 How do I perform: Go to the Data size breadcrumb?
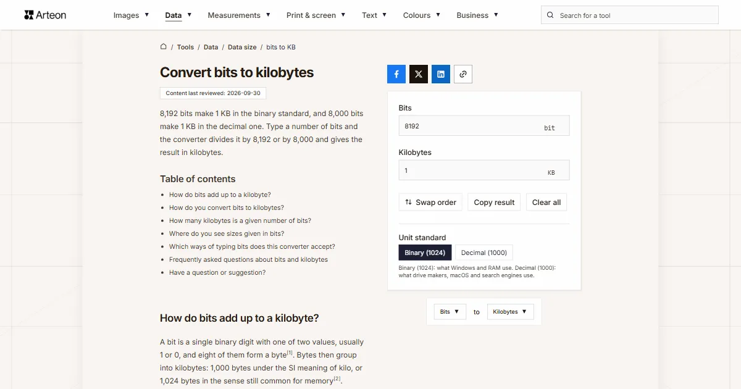pos(242,47)
